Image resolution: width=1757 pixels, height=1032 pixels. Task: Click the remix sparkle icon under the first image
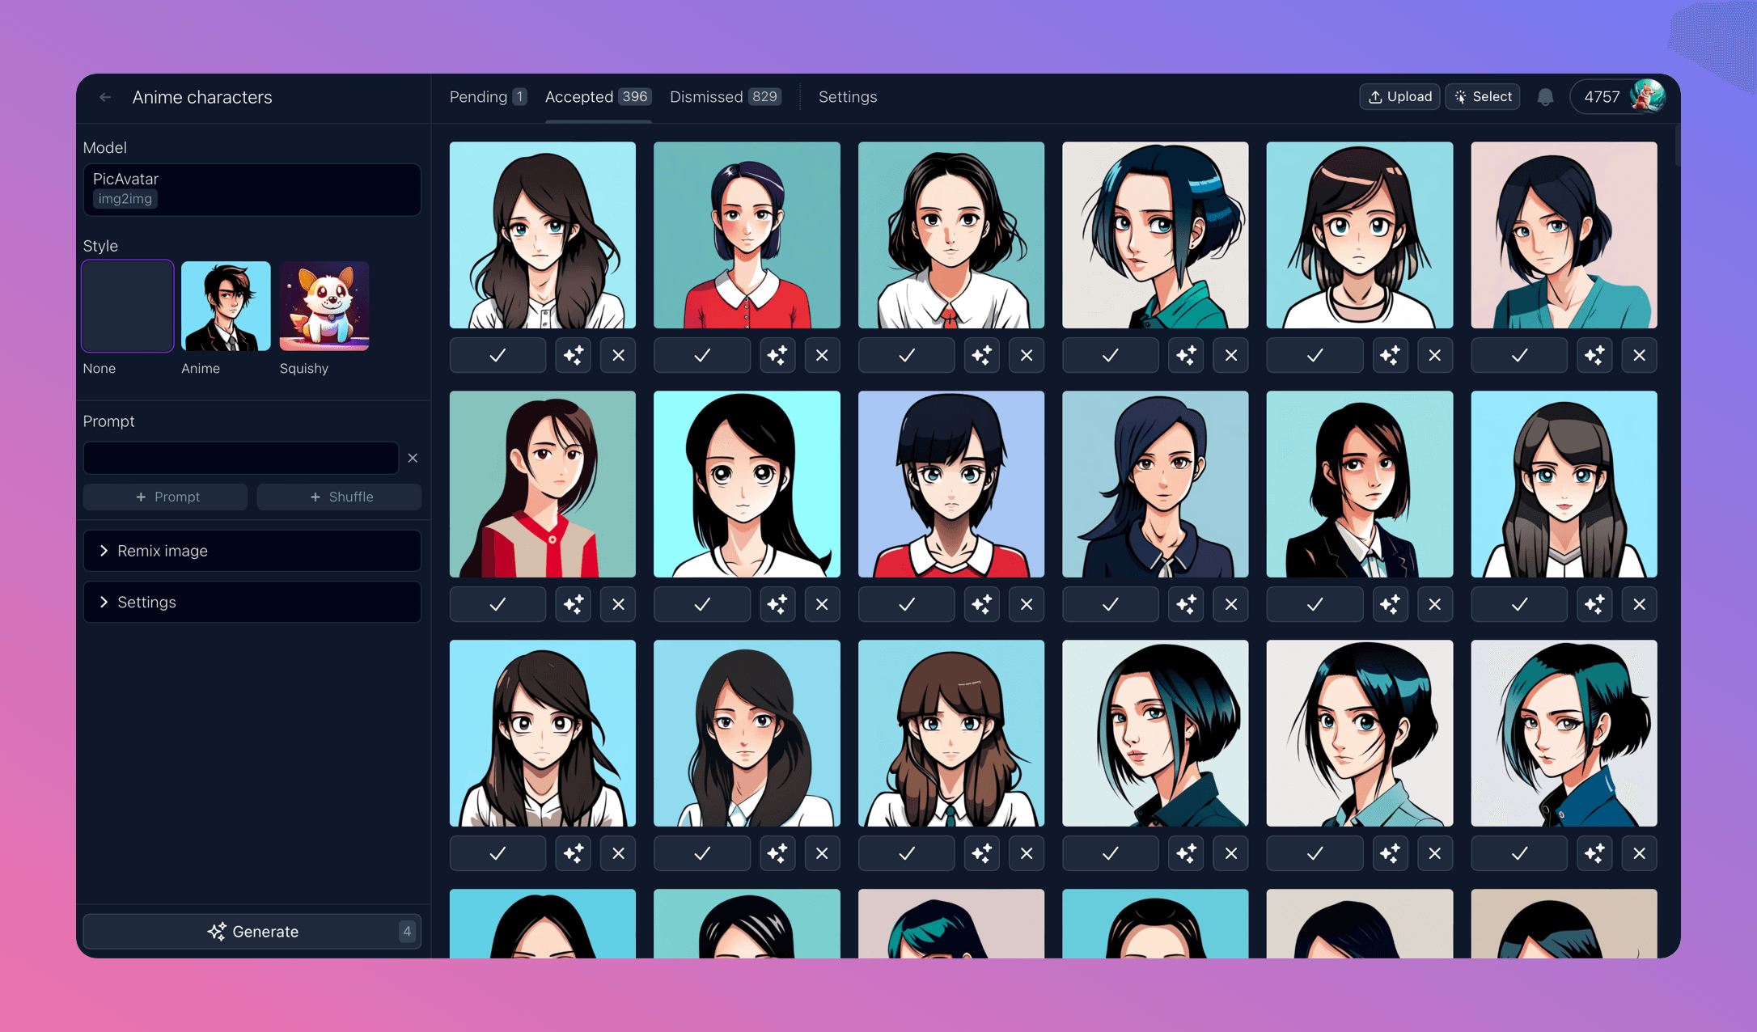574,355
